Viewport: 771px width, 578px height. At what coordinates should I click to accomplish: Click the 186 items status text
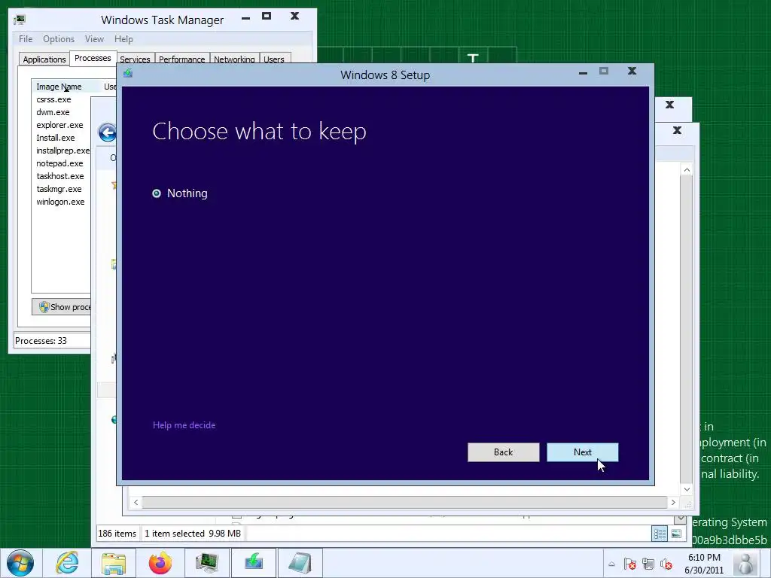click(x=117, y=534)
